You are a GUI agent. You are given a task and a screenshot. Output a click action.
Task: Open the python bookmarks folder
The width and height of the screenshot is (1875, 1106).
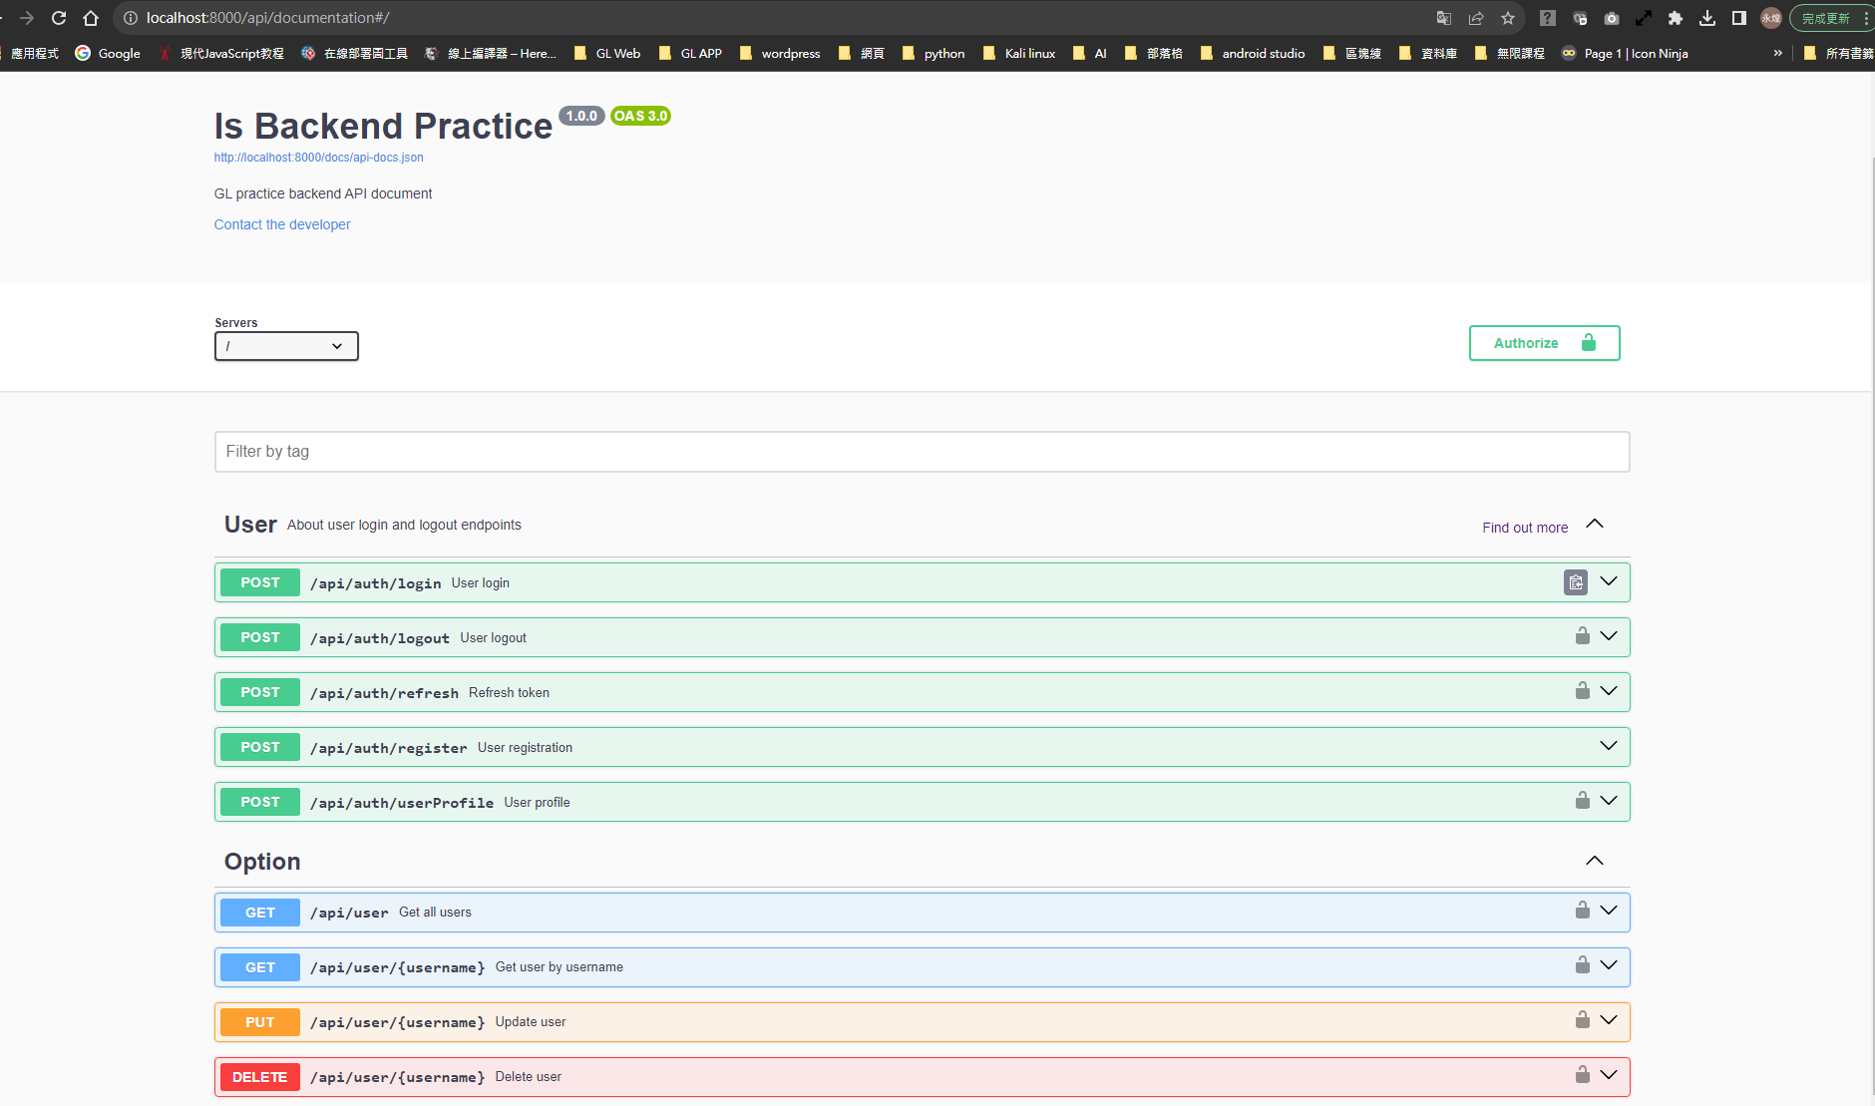934,53
